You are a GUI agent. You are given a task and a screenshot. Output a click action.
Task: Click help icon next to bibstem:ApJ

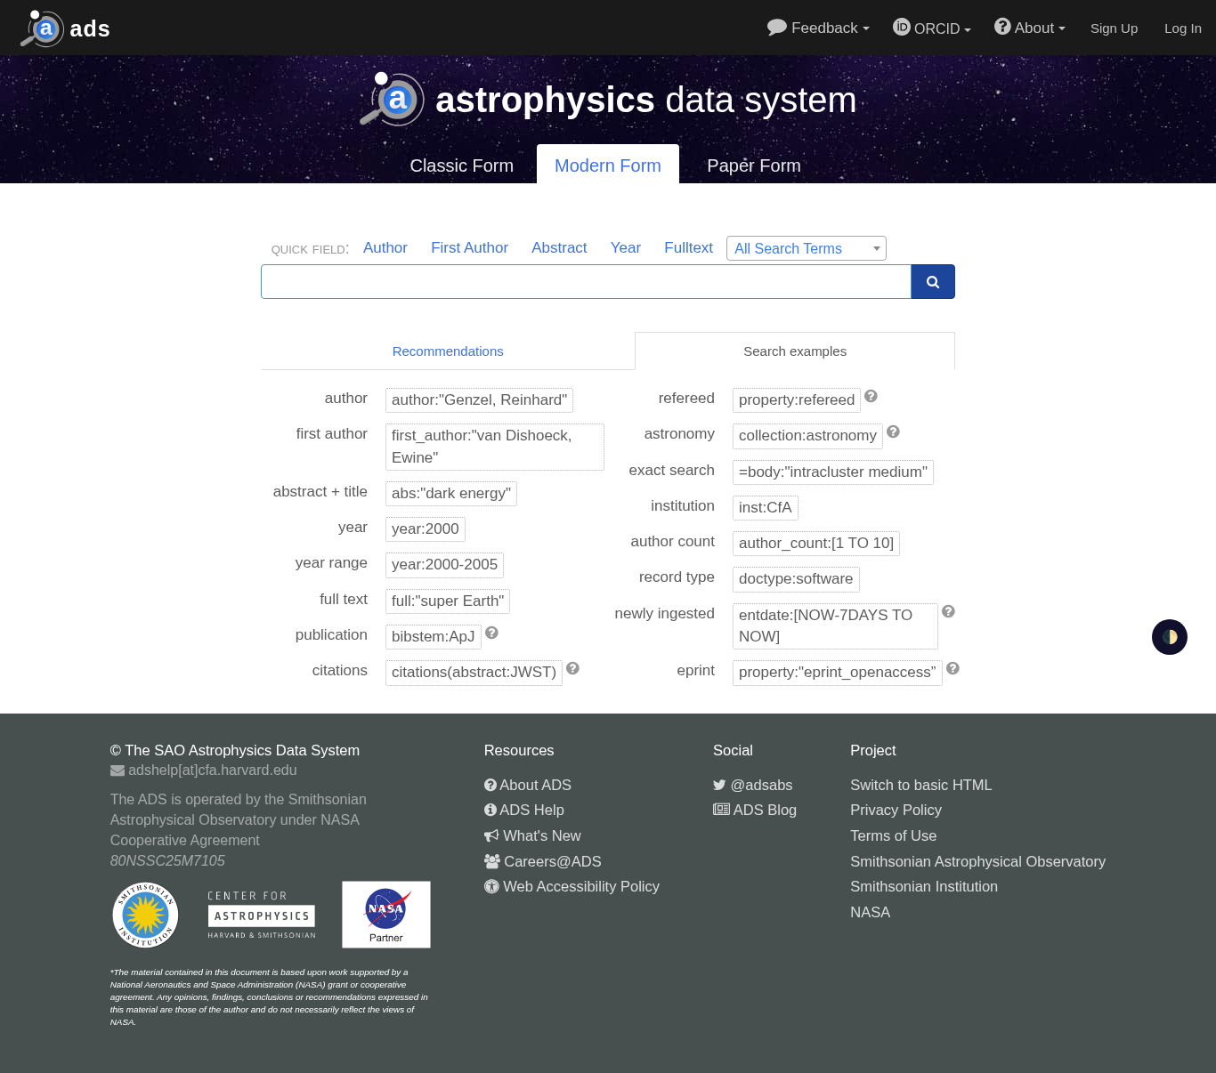tap(491, 633)
